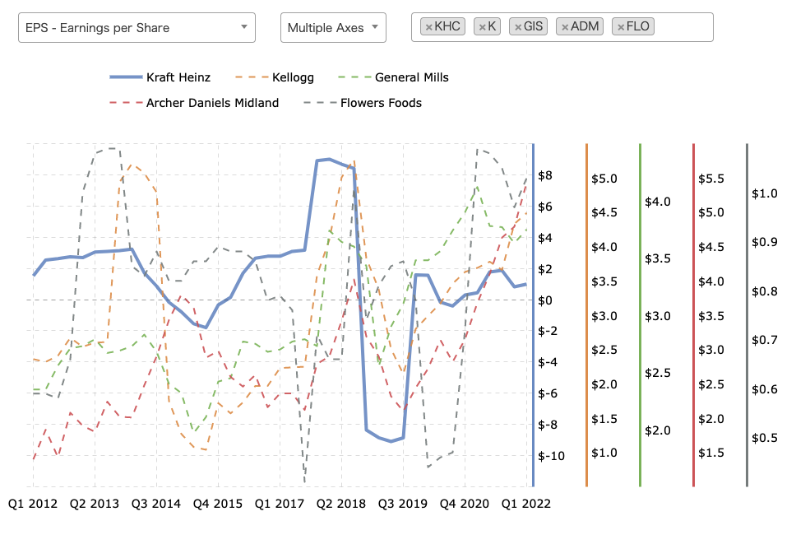This screenshot has height=544, width=796.
Task: Toggle Kellogg series in legend
Action: [x=275, y=77]
